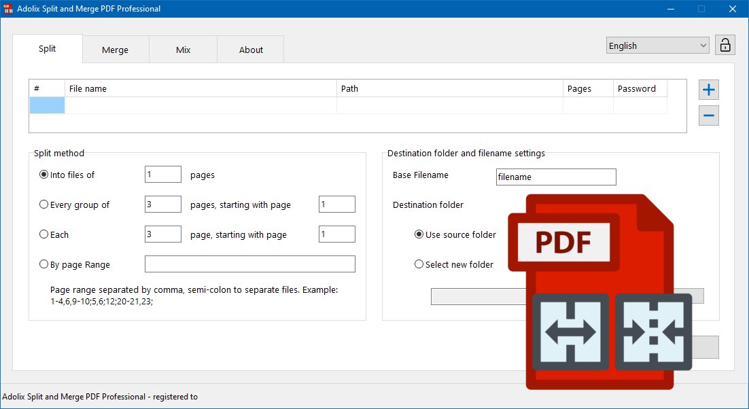This screenshot has height=409, width=749.
Task: Click the File name column header
Action: click(x=201, y=88)
